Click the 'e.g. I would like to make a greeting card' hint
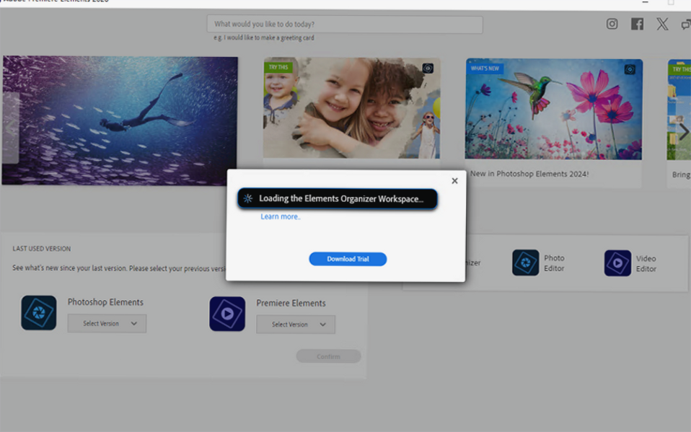This screenshot has width=691, height=432. point(264,38)
